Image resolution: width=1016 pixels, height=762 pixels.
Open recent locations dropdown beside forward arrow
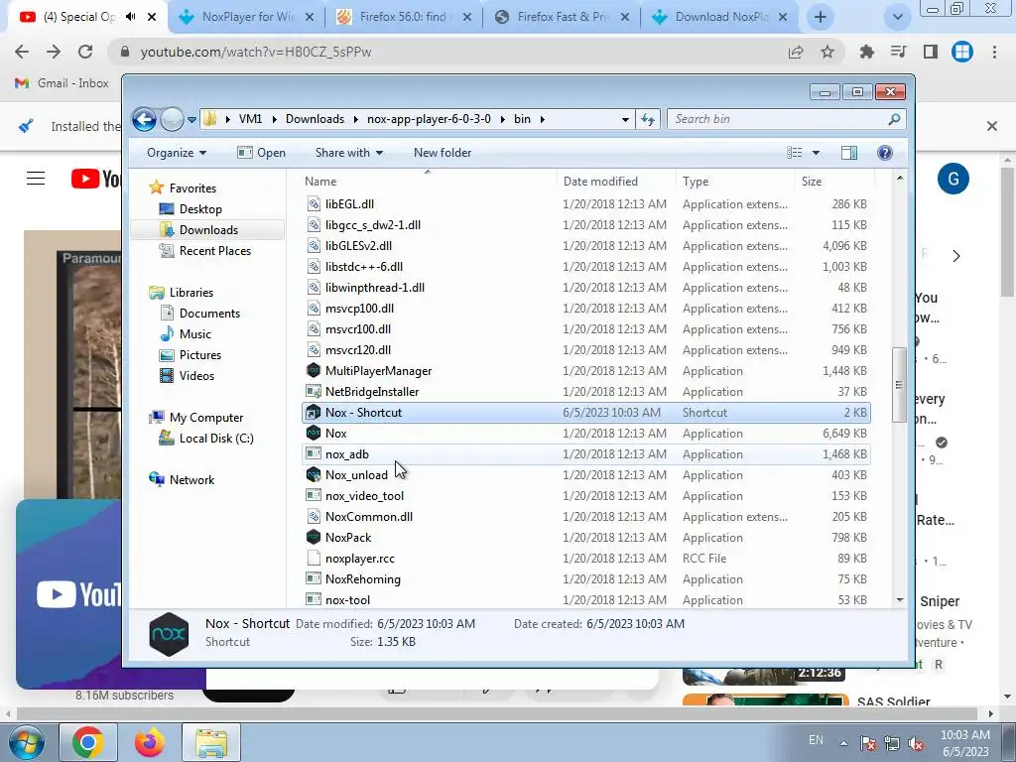pyautogui.click(x=191, y=120)
